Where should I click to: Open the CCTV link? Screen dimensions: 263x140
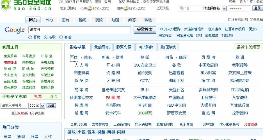(x=145, y=81)
